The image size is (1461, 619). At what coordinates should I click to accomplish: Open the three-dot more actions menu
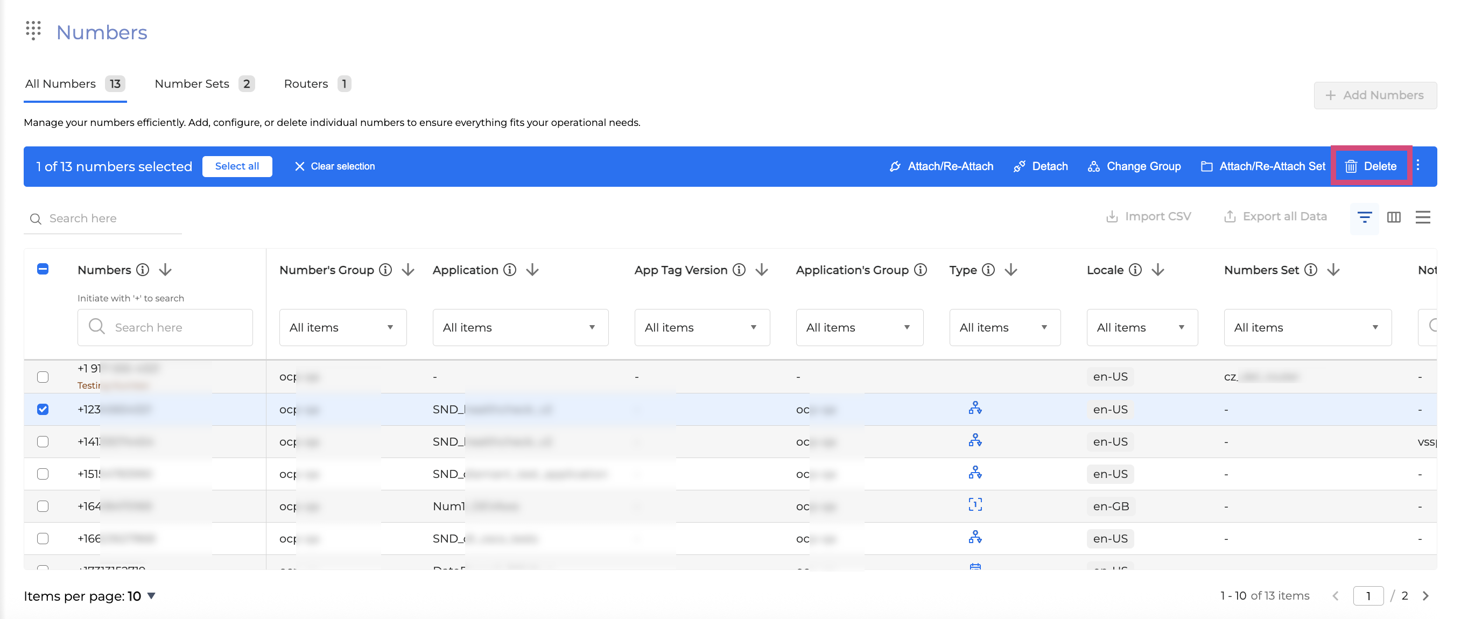[x=1417, y=166]
